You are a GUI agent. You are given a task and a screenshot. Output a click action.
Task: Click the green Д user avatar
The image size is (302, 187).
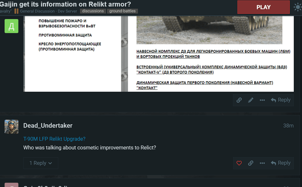pyautogui.click(x=11, y=26)
